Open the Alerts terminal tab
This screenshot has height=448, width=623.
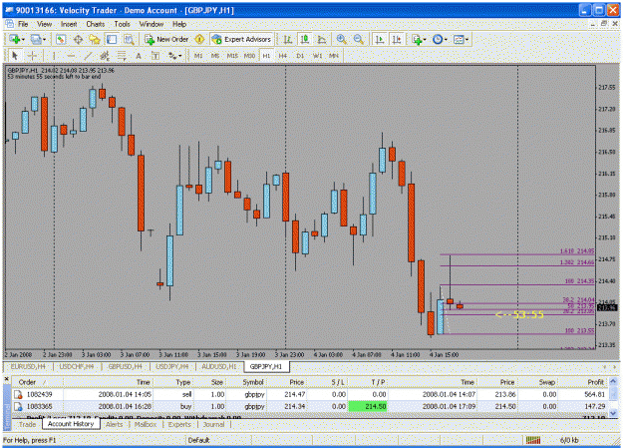(x=114, y=424)
